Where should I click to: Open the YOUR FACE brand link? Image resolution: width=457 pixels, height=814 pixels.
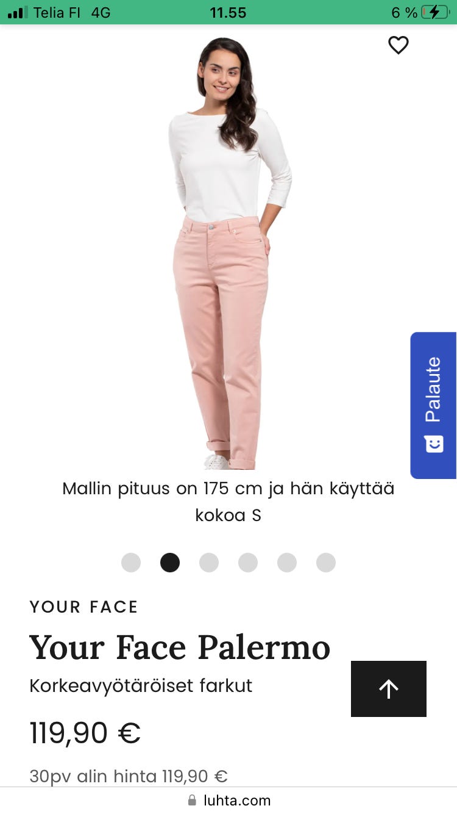pos(84,607)
